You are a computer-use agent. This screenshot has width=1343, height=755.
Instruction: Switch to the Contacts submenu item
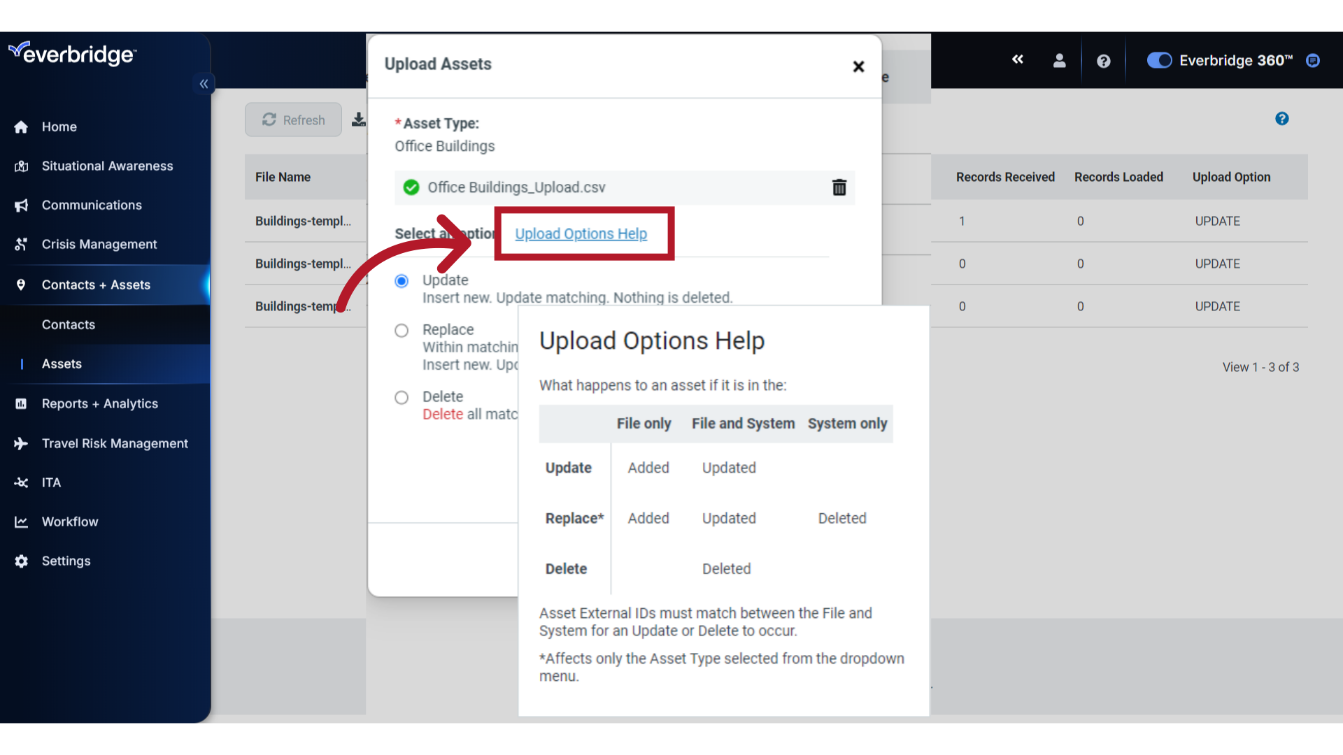(68, 324)
